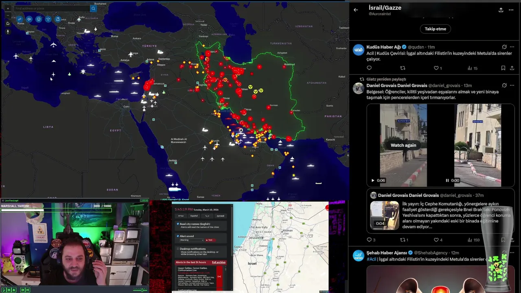Switch alert panel language to русский
Screen dimensions: 521x293
[x=220, y=216]
